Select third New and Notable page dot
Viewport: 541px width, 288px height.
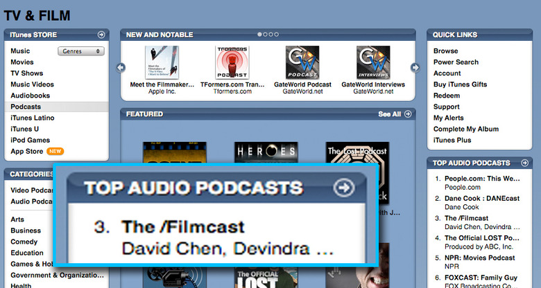pos(270,35)
